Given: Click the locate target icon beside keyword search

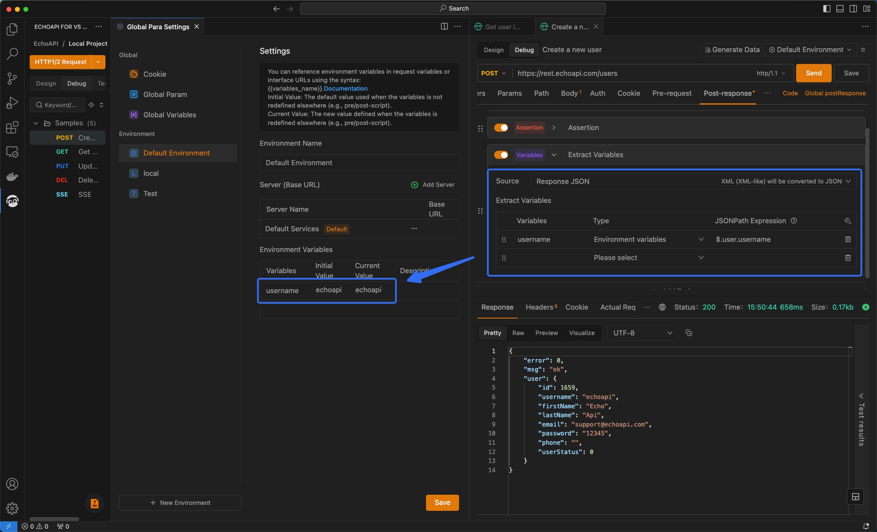Looking at the screenshot, I should click(x=91, y=105).
